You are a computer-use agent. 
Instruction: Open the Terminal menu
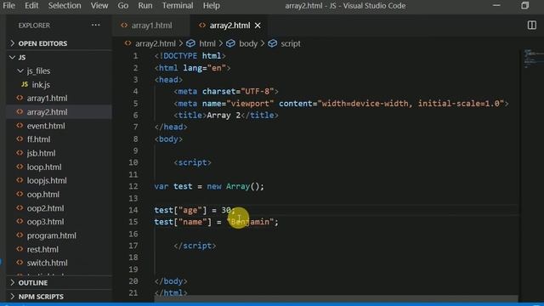(x=178, y=6)
